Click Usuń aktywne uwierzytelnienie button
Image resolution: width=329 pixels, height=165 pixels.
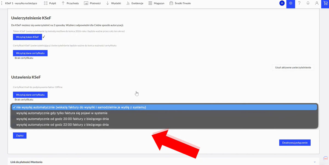pos(293,67)
